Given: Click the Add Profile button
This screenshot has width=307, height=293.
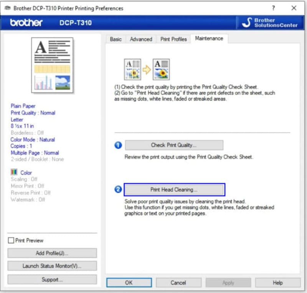Looking at the screenshot, I should (x=52, y=253).
